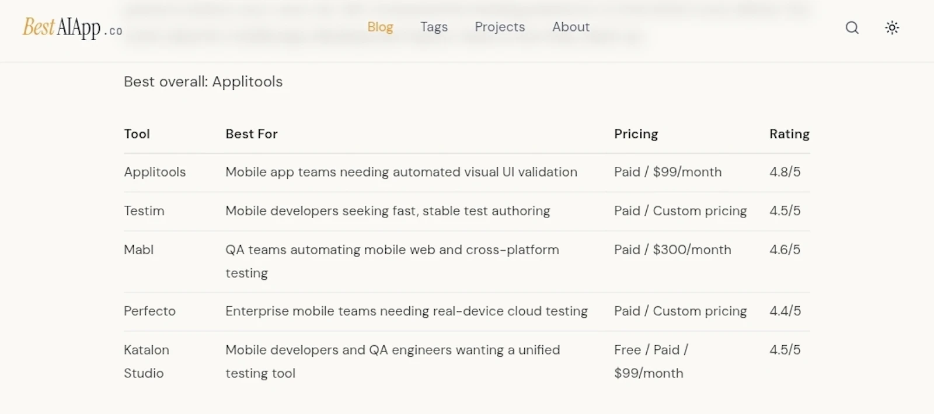Select the Applitools table cell
The width and height of the screenshot is (934, 414).
click(155, 172)
